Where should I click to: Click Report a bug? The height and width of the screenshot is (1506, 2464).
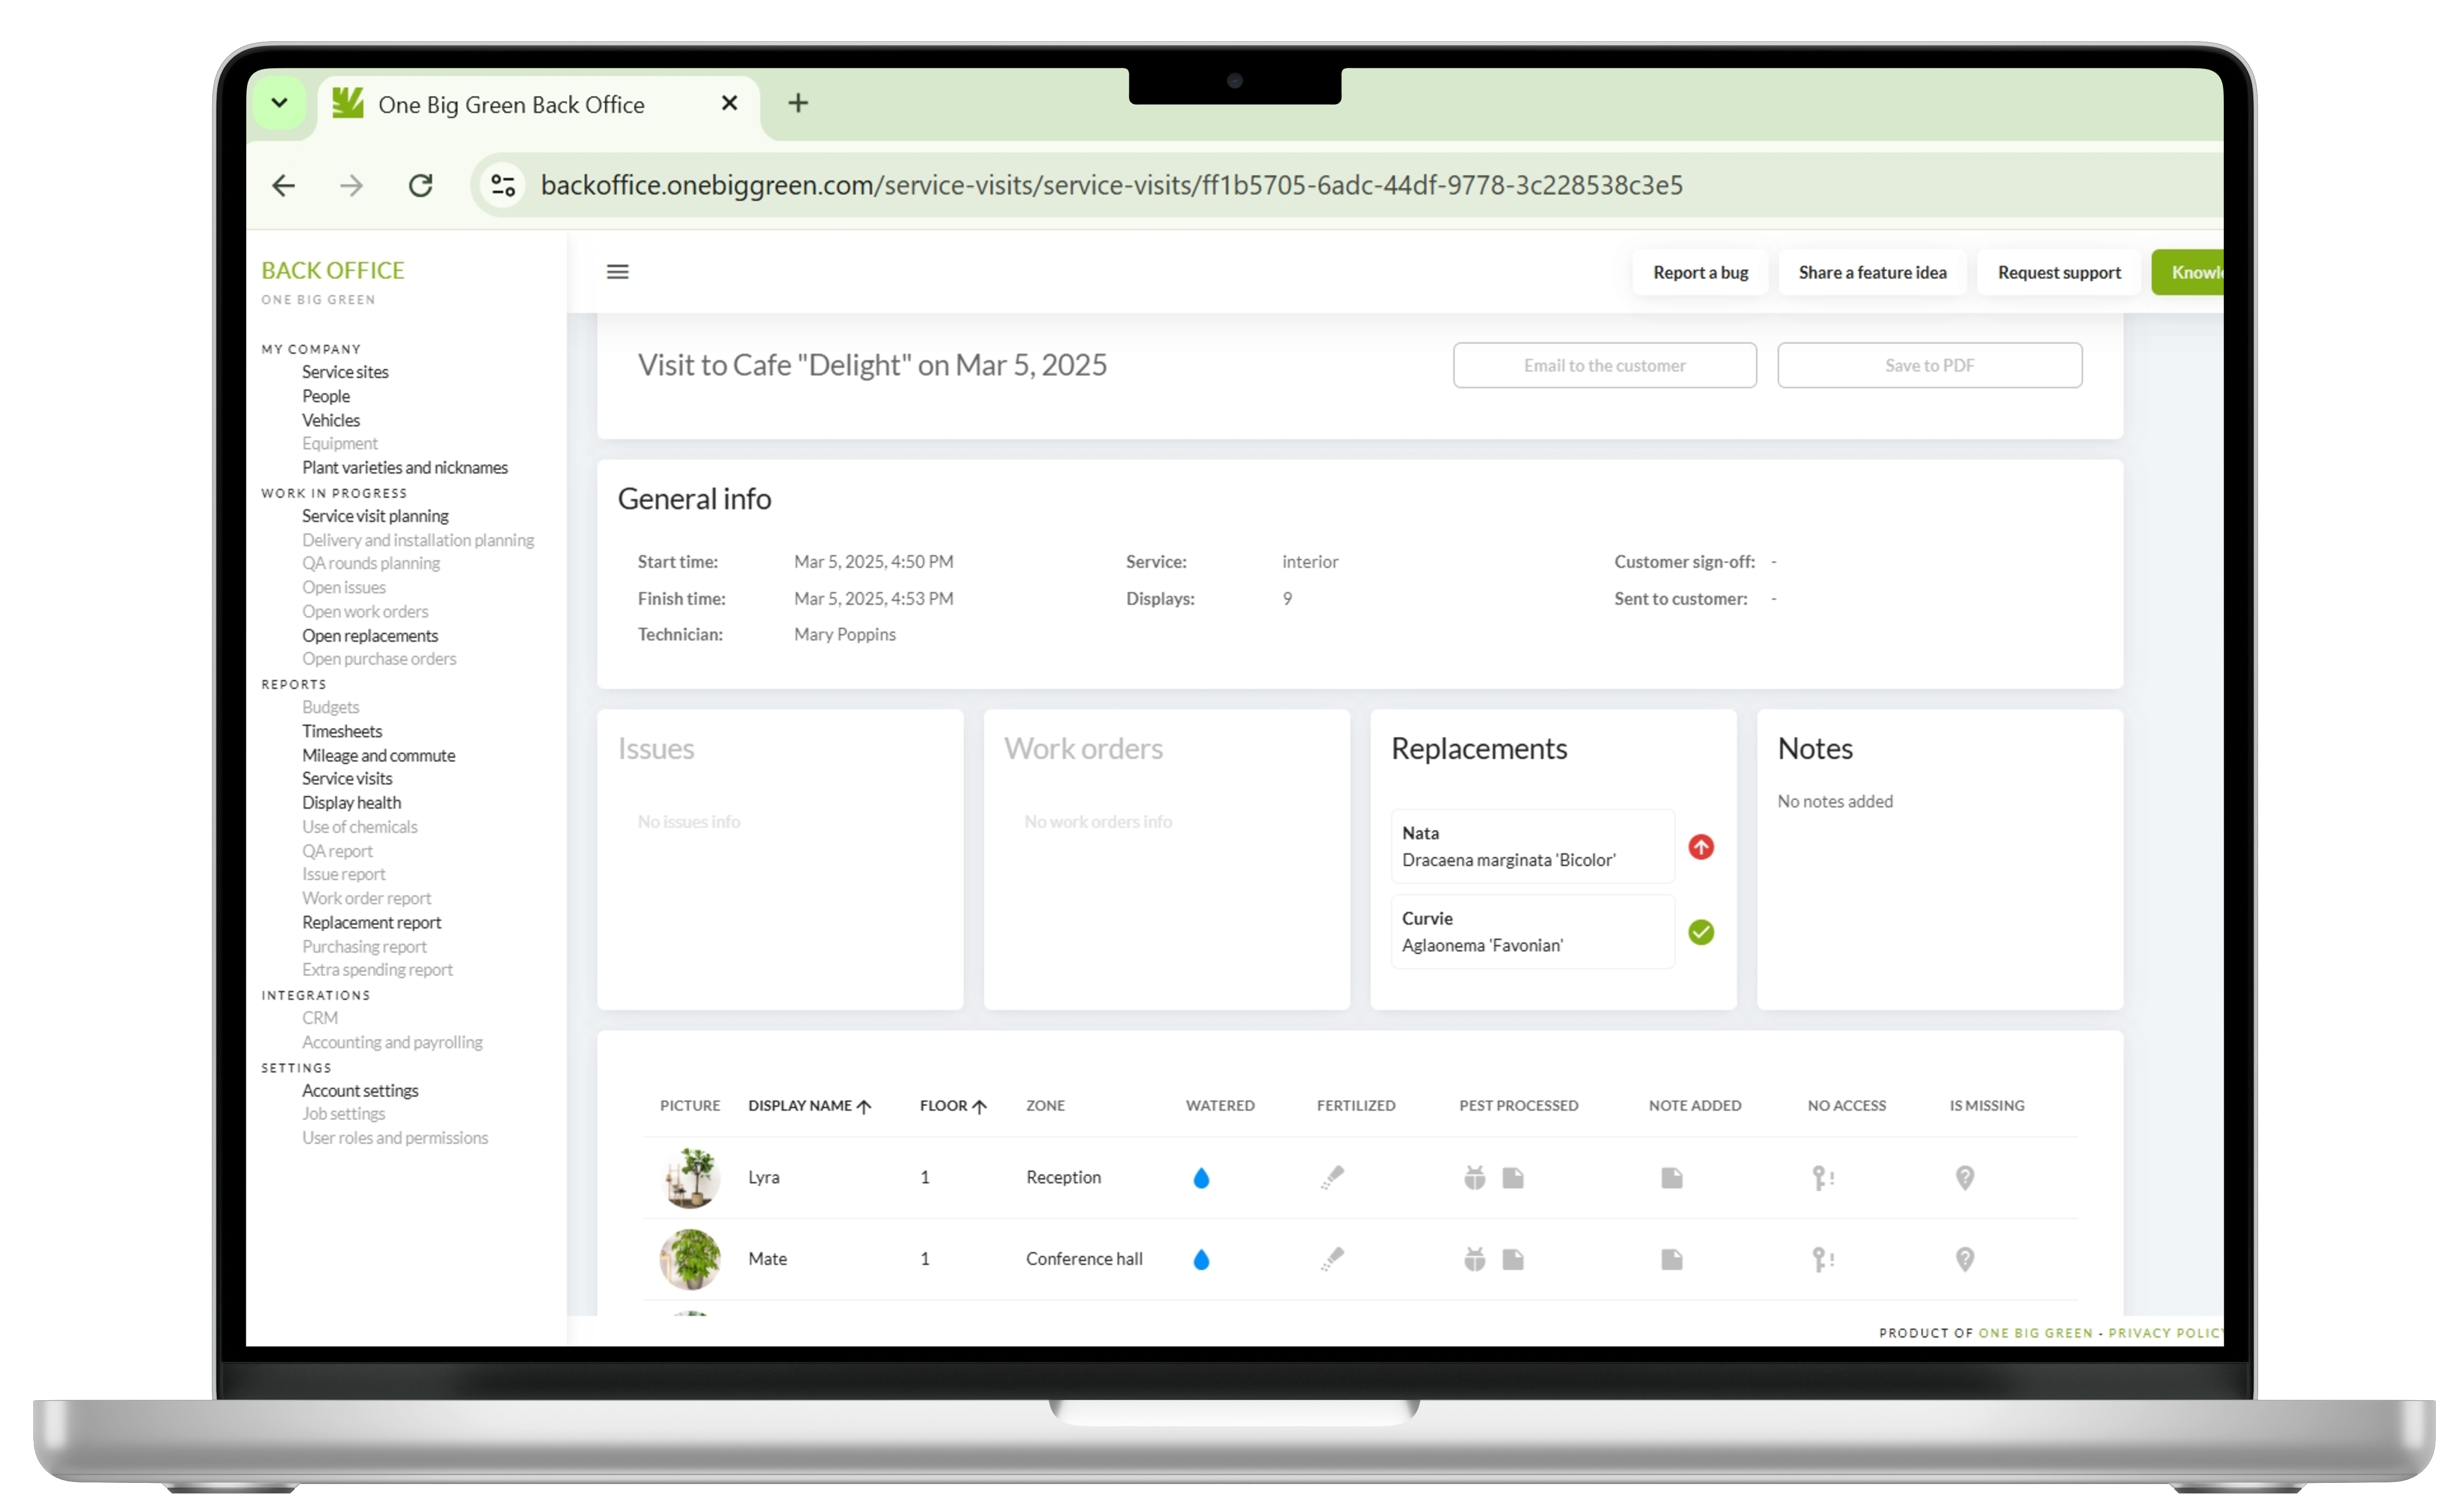coord(1700,272)
